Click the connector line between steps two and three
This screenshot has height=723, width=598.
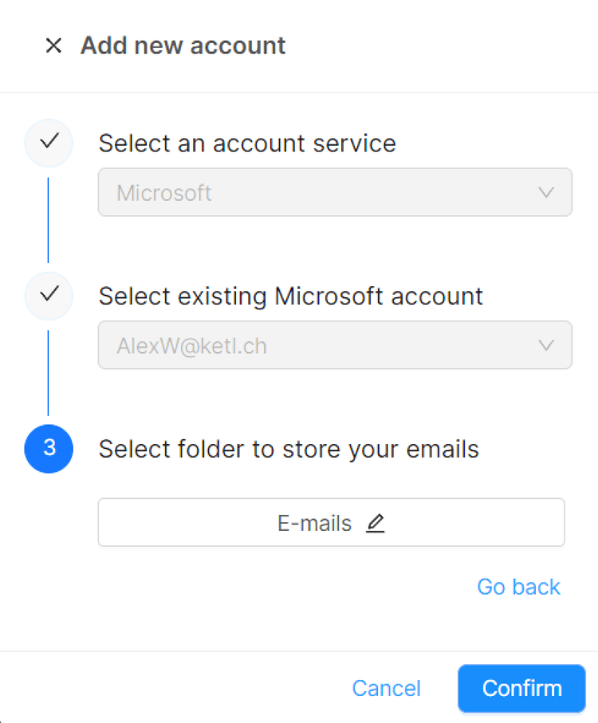click(x=49, y=372)
